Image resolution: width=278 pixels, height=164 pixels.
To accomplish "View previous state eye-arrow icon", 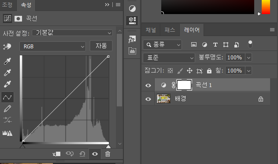I will (x=70, y=153).
